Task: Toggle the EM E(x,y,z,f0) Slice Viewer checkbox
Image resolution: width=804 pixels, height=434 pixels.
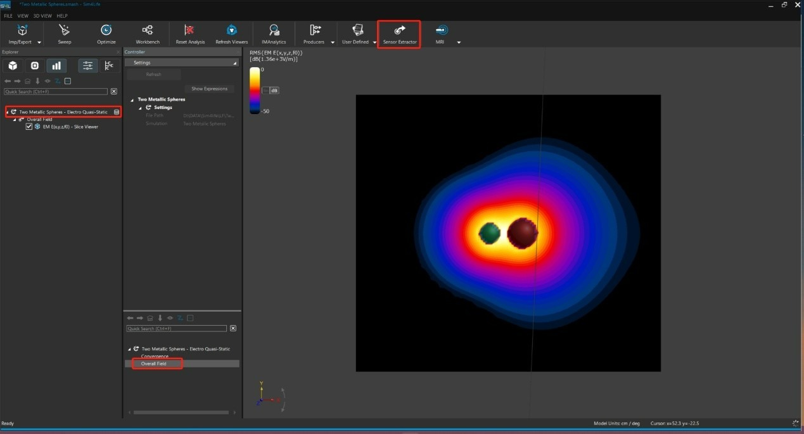Action: click(x=29, y=127)
